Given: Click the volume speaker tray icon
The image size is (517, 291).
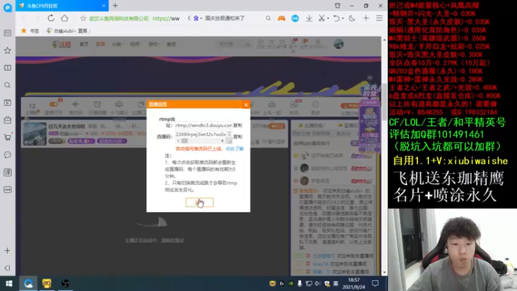Looking at the screenshot, I should (x=317, y=283).
